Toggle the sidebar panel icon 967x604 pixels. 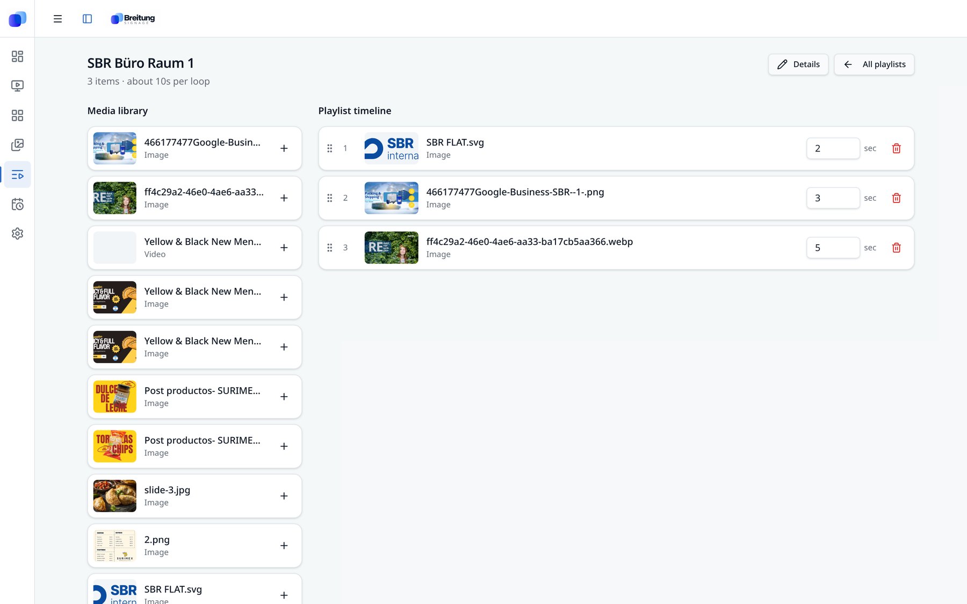coord(87,19)
